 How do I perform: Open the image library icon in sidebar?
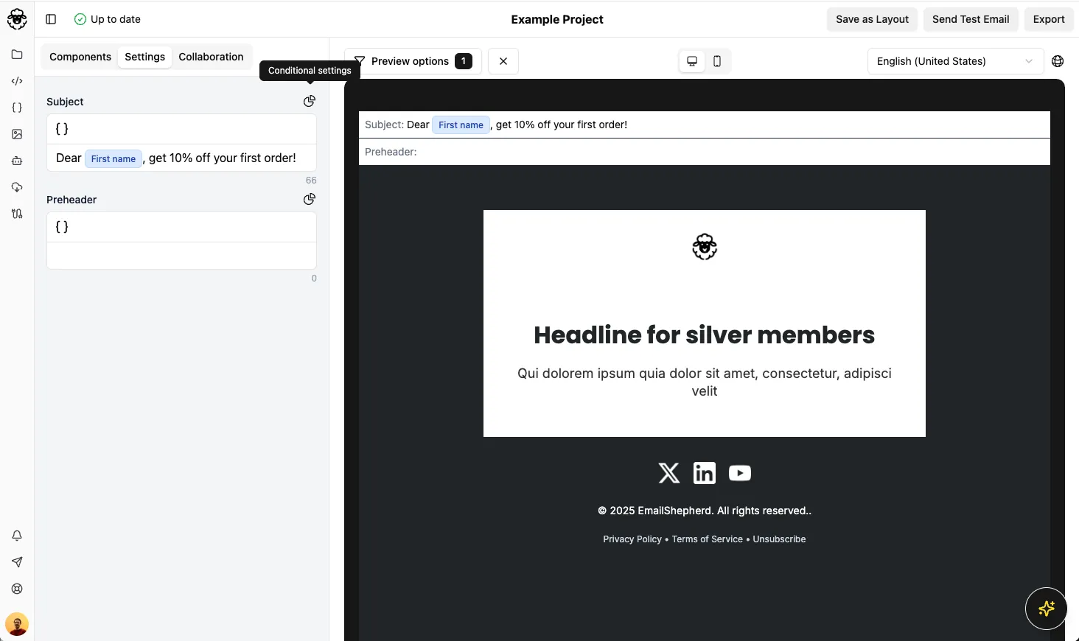point(17,134)
